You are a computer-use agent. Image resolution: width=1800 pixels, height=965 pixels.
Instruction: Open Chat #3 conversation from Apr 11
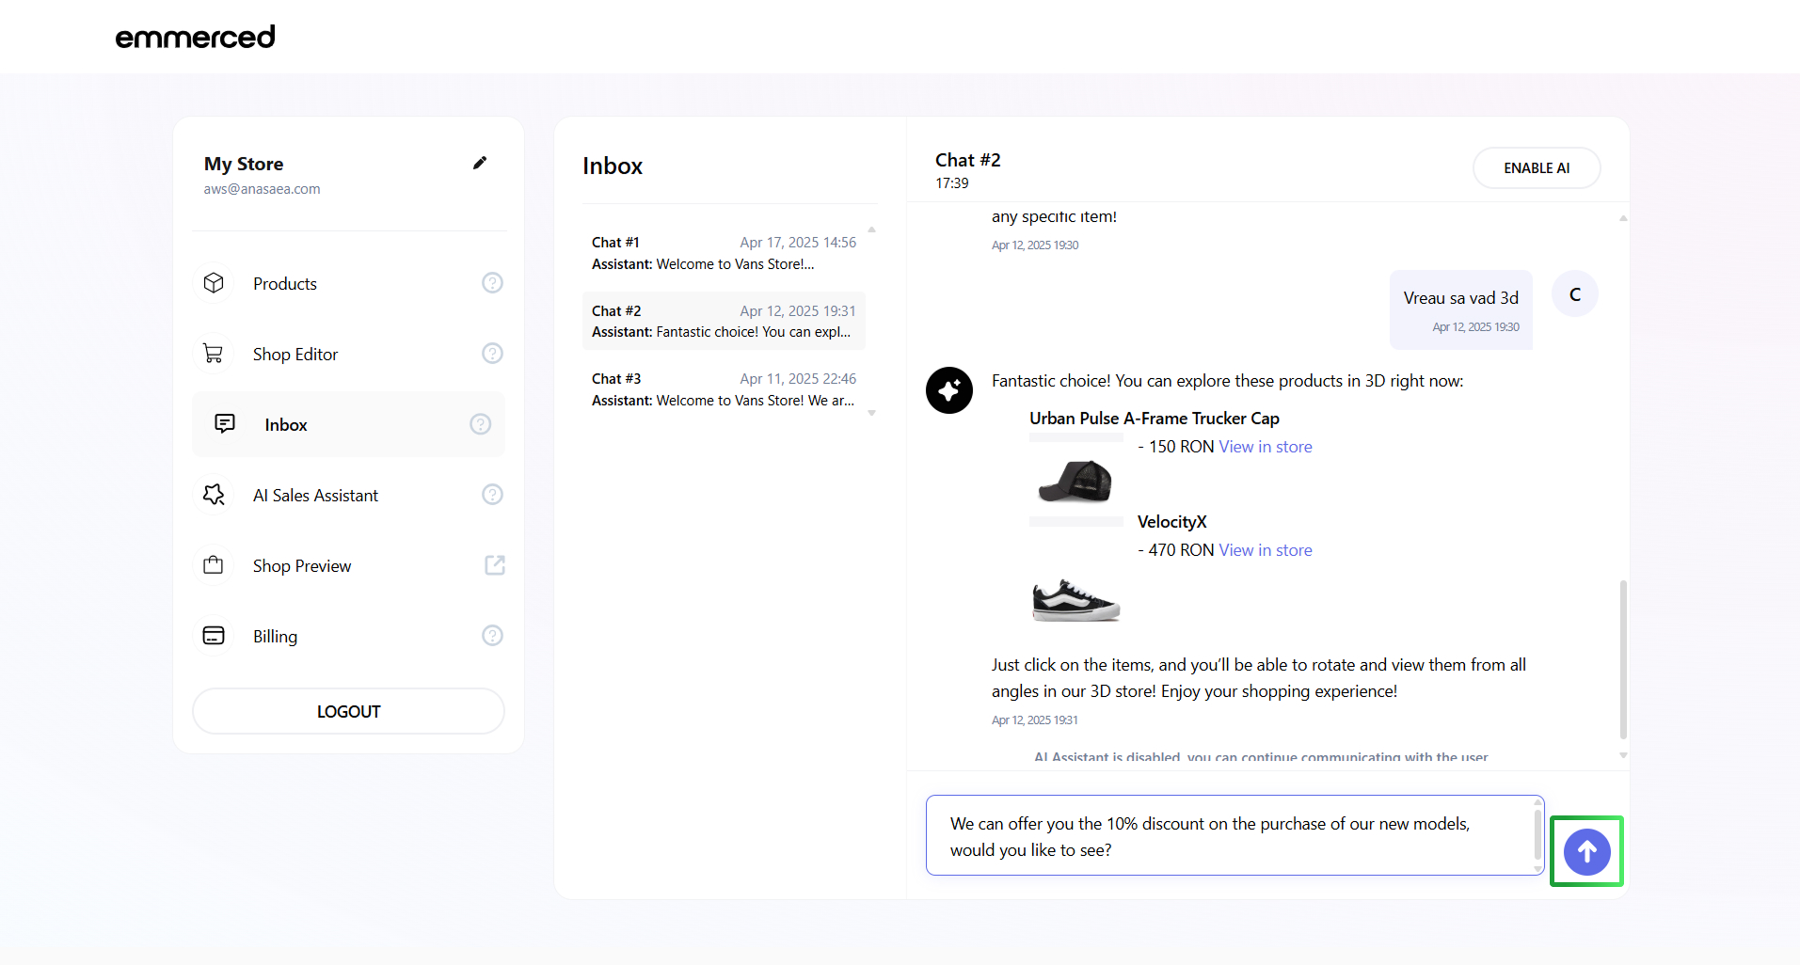723,389
